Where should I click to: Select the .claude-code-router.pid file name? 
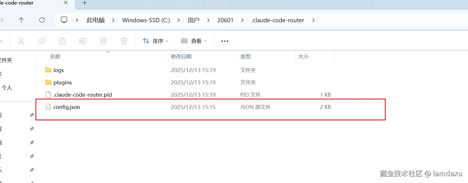click(x=83, y=95)
